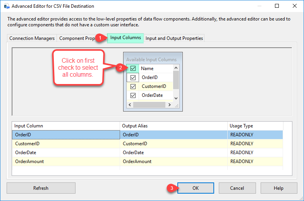Select the Input Columns tab
The width and height of the screenshot is (304, 201).
pos(125,38)
